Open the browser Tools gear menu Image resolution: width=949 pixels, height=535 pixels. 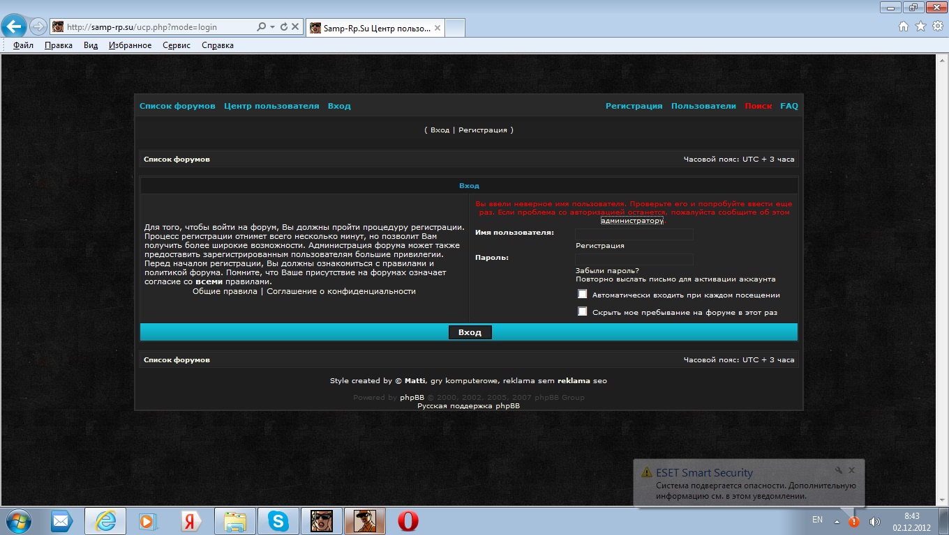pyautogui.click(x=937, y=26)
